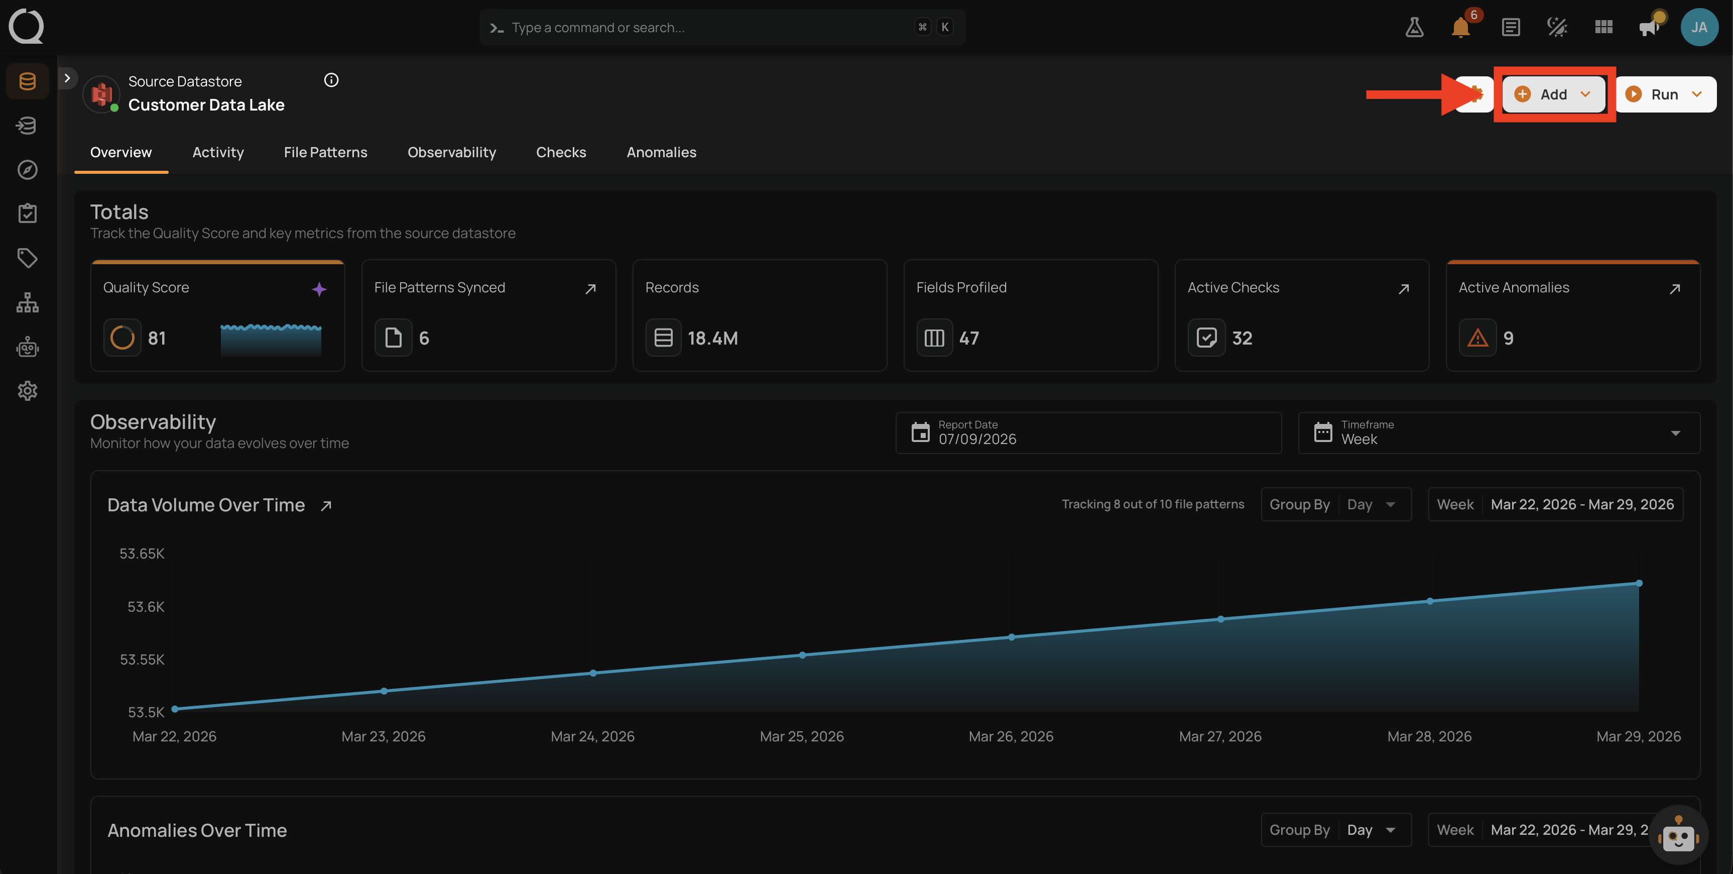The image size is (1733, 874).
Task: Open the Library clipboard-check sidebar icon
Action: click(28, 213)
